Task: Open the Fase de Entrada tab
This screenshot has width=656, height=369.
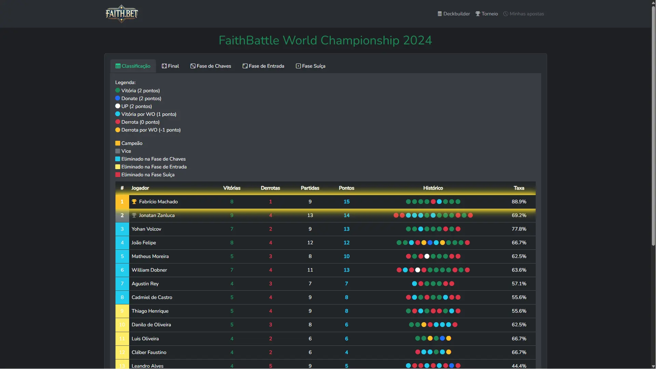Action: (263, 66)
